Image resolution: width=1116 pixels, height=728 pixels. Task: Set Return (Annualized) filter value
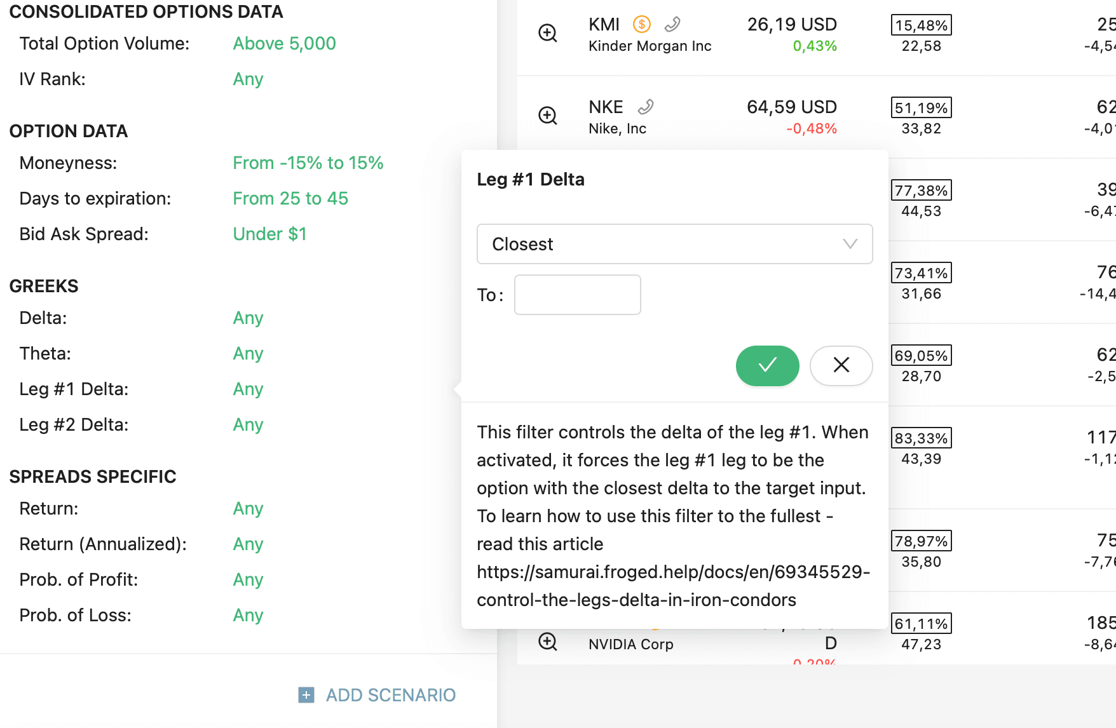pos(248,544)
